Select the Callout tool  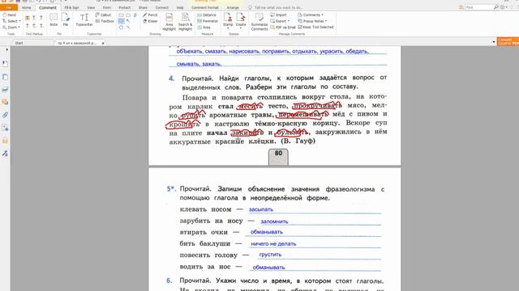pyautogui.click(x=103, y=15)
